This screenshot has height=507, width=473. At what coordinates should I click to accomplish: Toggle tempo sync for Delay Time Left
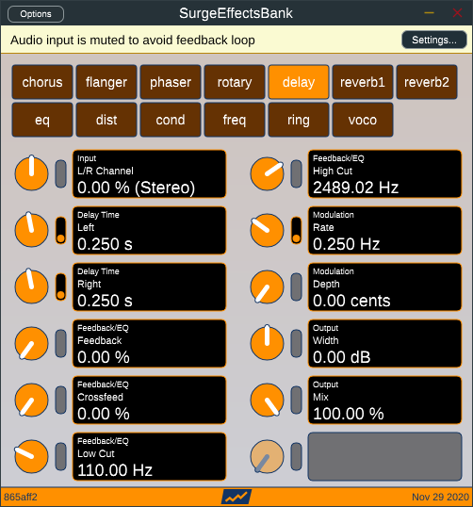click(x=61, y=230)
